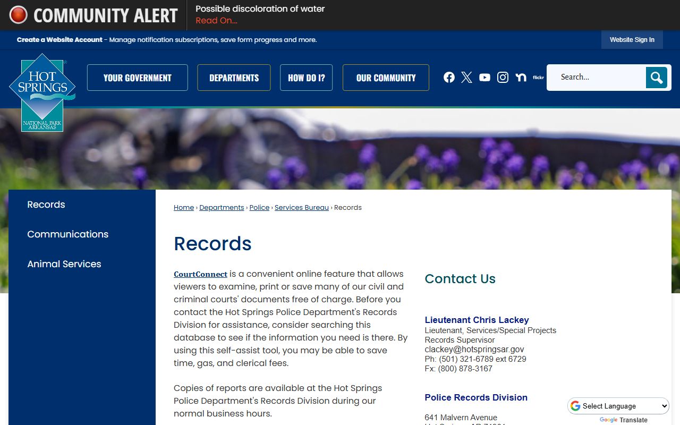Open the Facebook page icon
Image resolution: width=680 pixels, height=425 pixels.
[449, 78]
